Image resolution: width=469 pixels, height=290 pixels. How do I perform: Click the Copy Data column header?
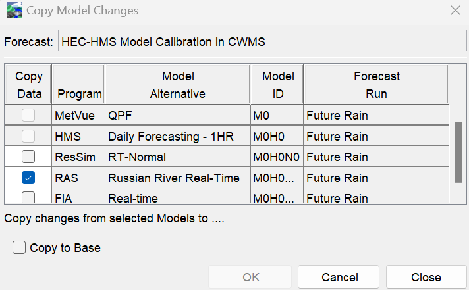(x=28, y=85)
